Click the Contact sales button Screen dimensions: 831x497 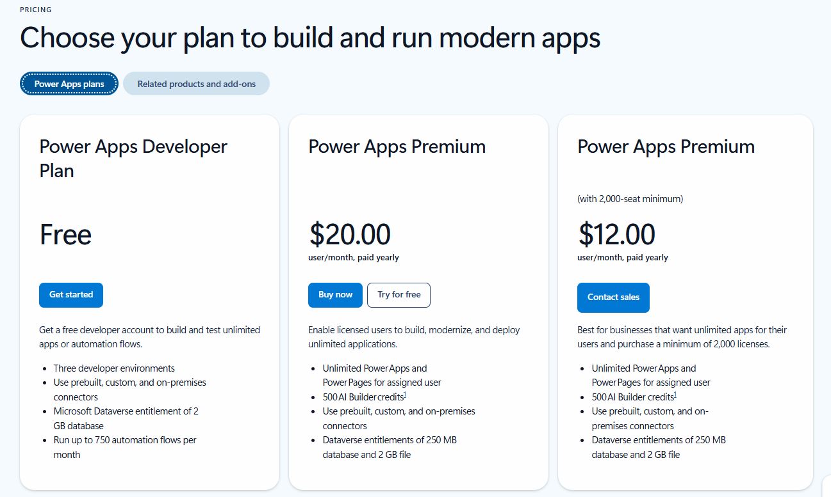click(x=613, y=297)
